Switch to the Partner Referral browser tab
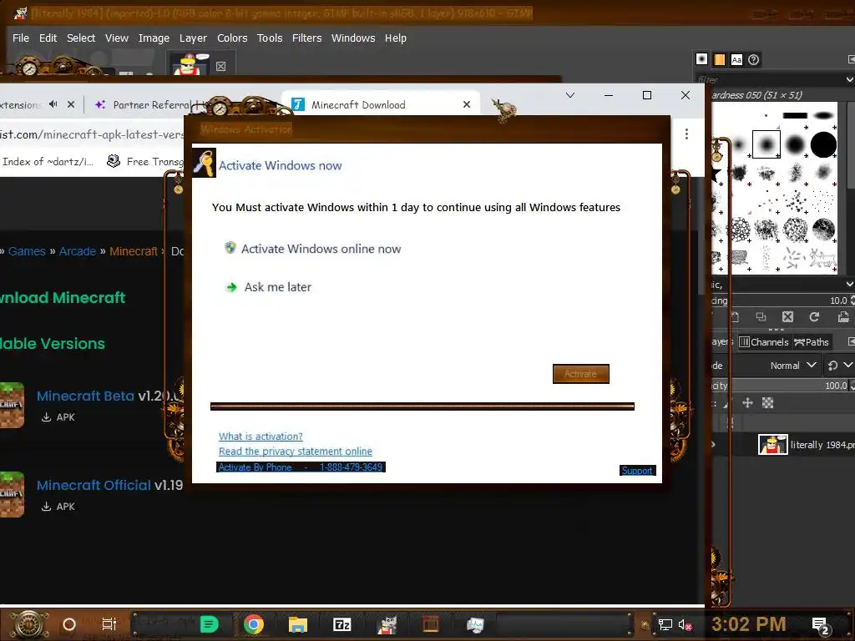Image resolution: width=855 pixels, height=641 pixels. 146,104
